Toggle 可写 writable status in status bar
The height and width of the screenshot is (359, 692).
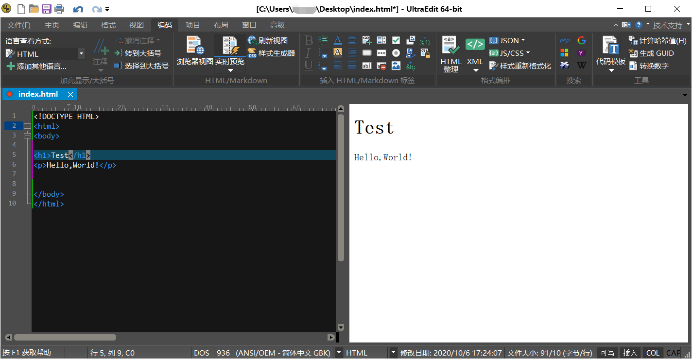(x=607, y=353)
